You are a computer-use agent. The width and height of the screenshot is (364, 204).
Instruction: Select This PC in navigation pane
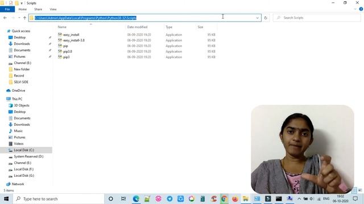click(17, 99)
